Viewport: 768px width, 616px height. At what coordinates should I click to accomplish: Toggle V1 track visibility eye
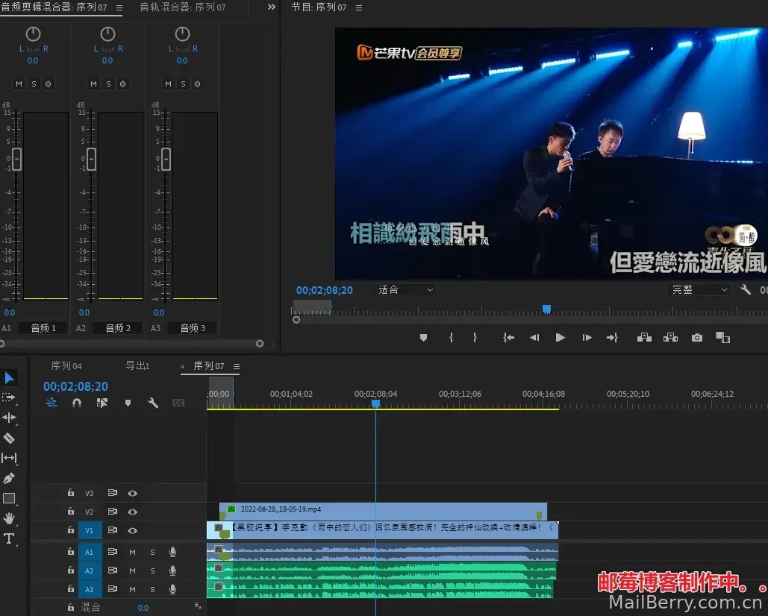[132, 530]
